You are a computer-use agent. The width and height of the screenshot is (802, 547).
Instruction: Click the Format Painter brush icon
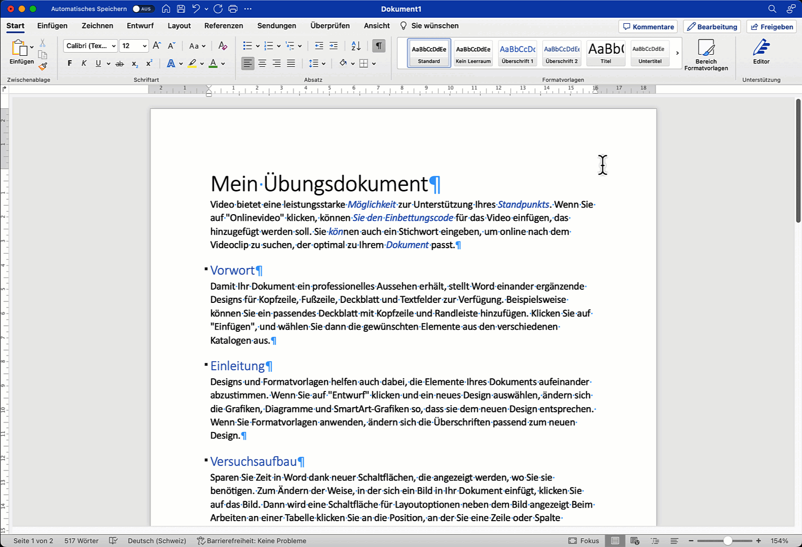[43, 66]
